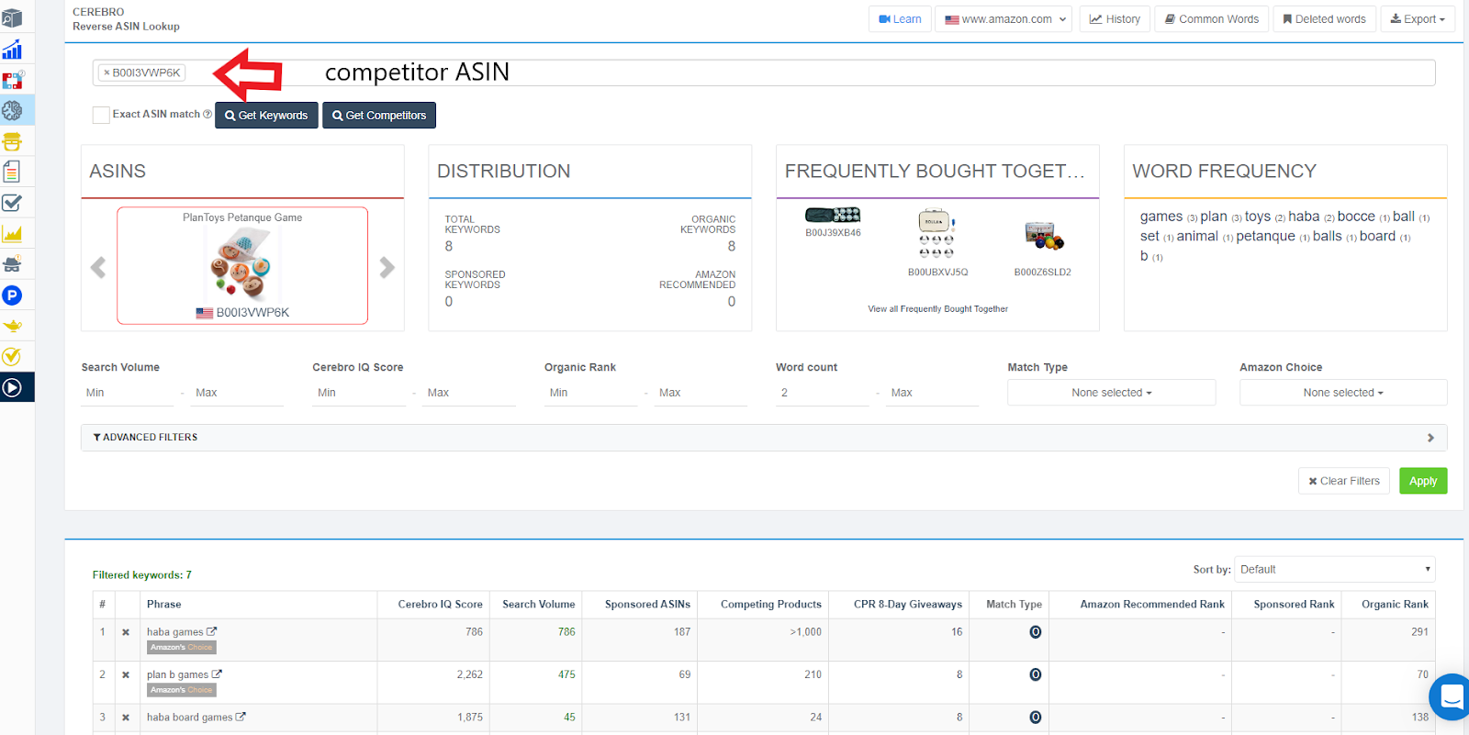Open haba games external link icon
The image size is (1469, 735).
(x=212, y=631)
